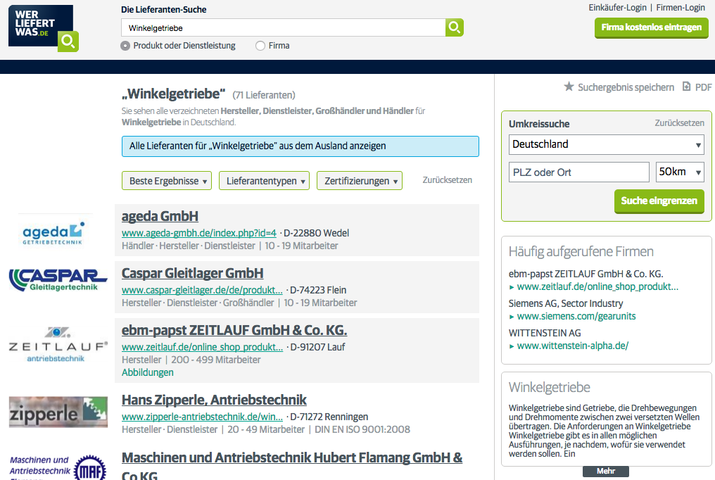Click the '(71 Lieferanten)' count text

[x=264, y=95]
